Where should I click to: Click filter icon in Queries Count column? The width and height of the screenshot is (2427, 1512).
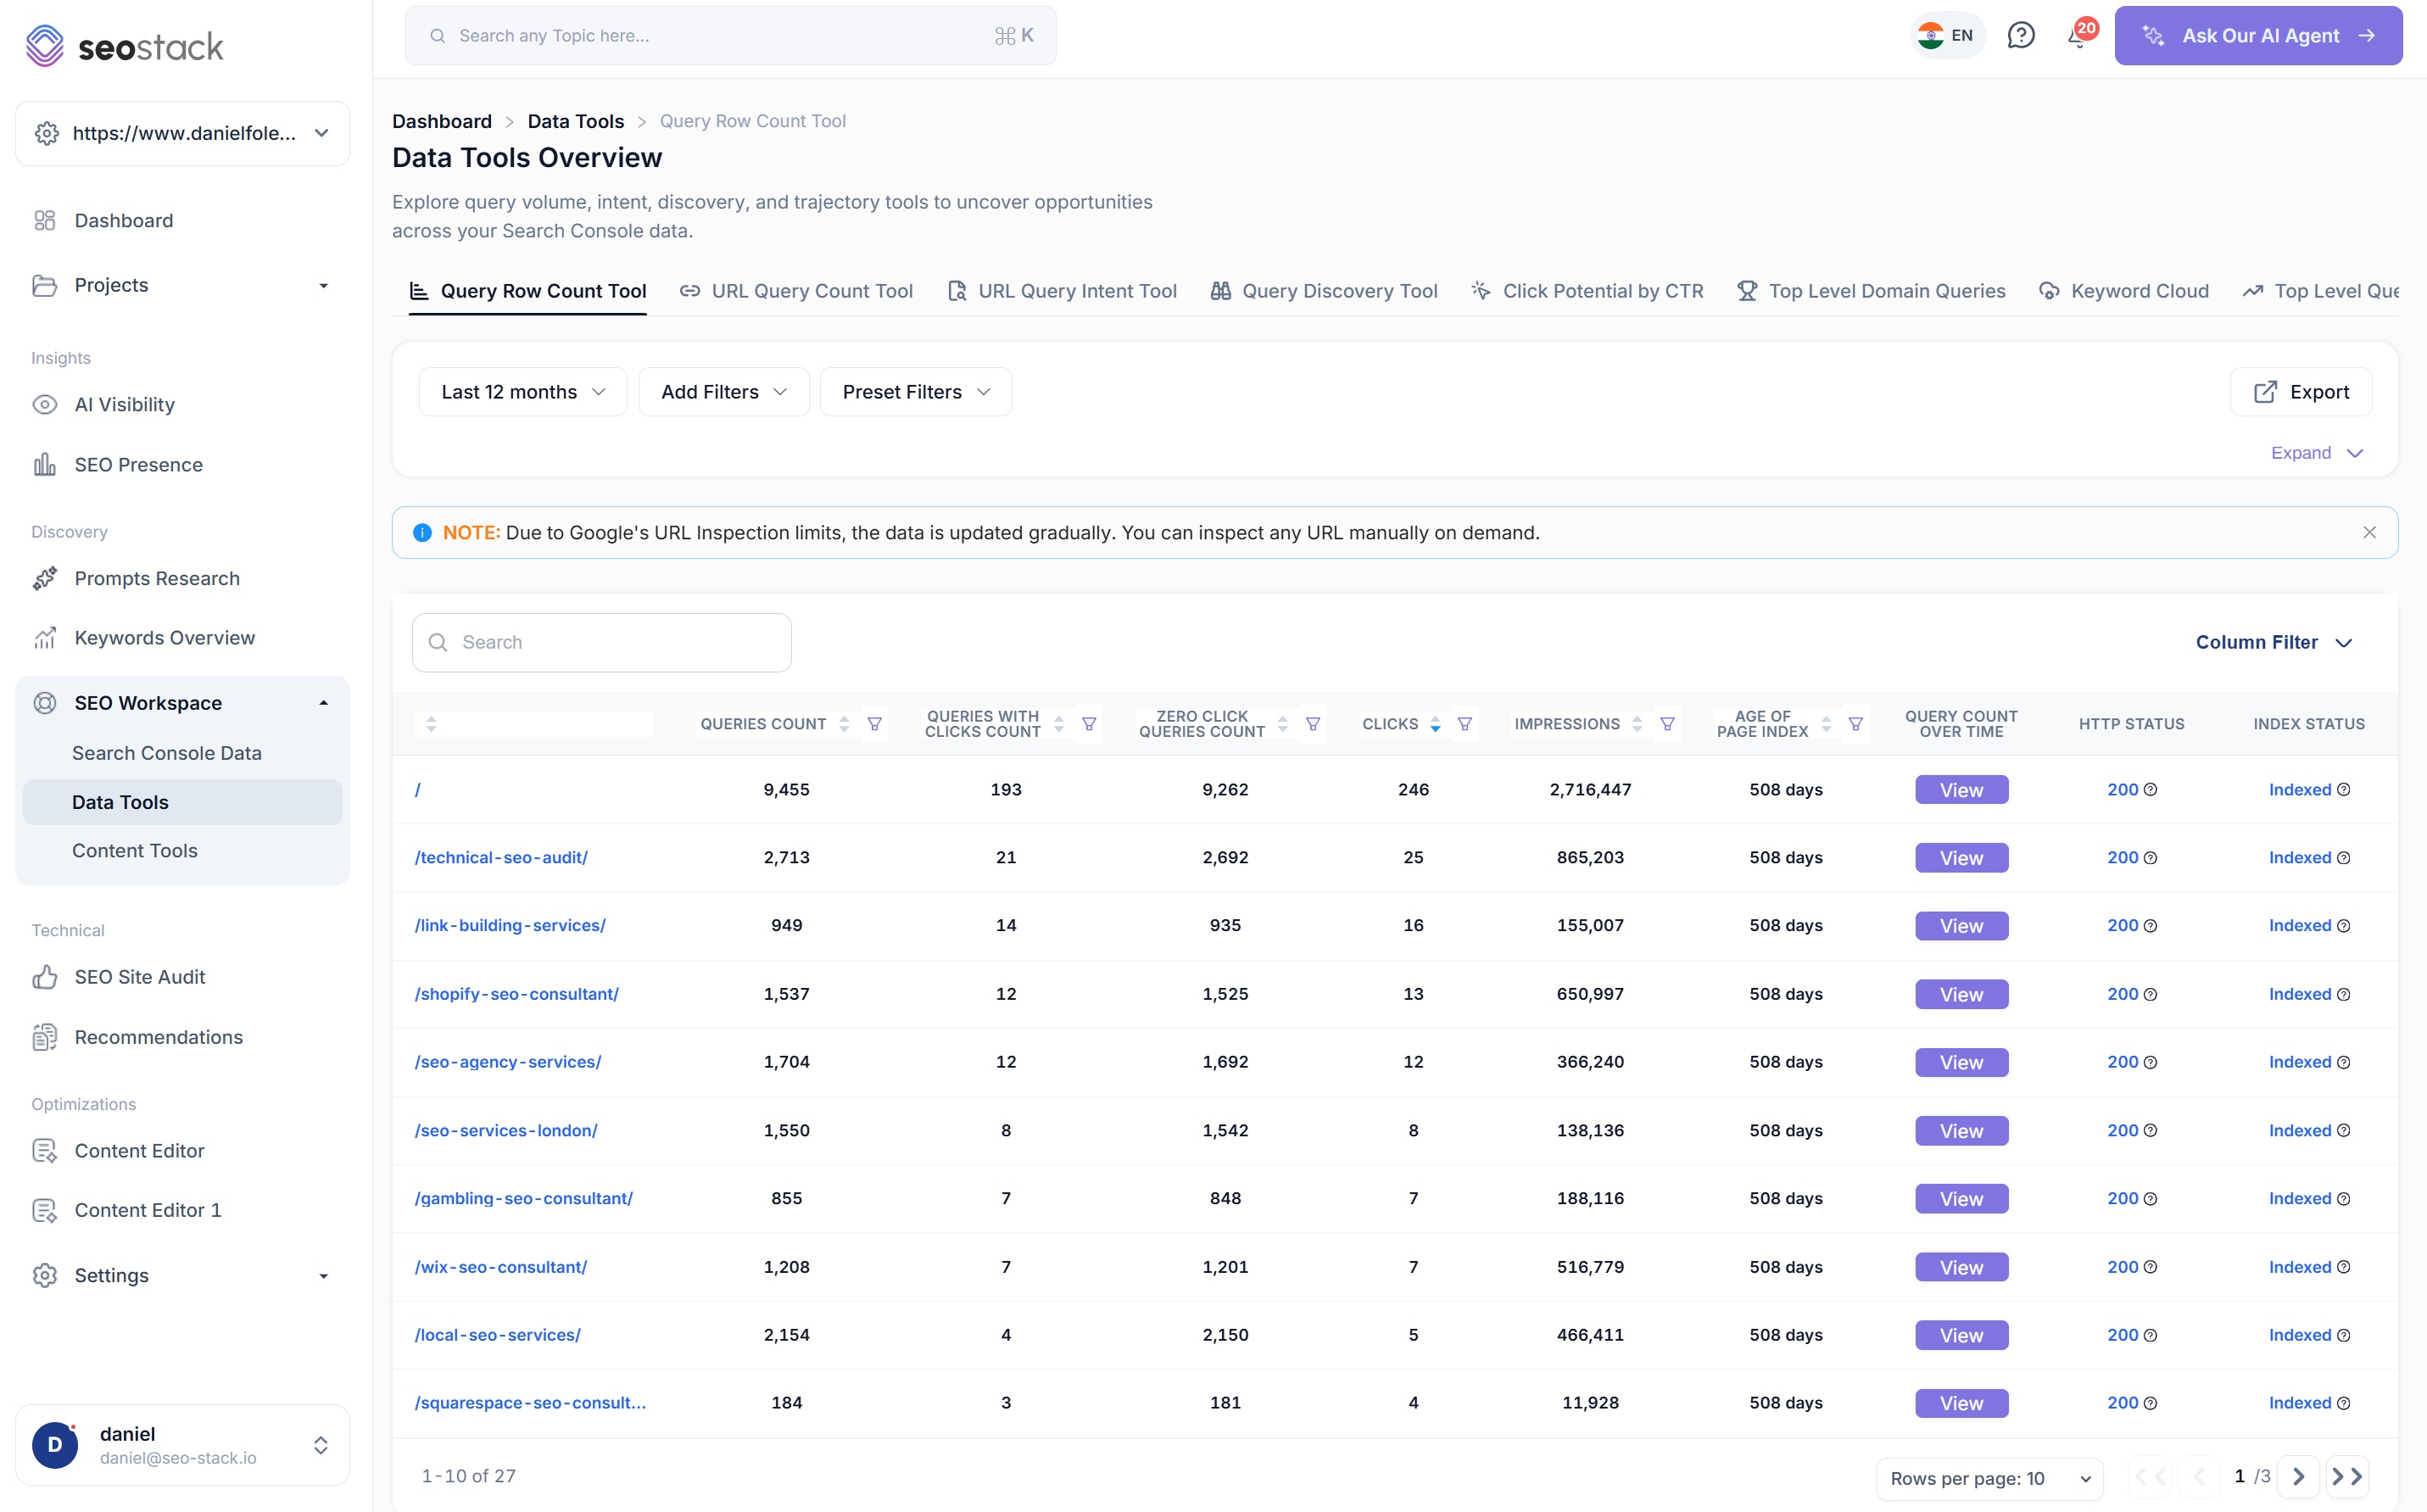(x=874, y=724)
